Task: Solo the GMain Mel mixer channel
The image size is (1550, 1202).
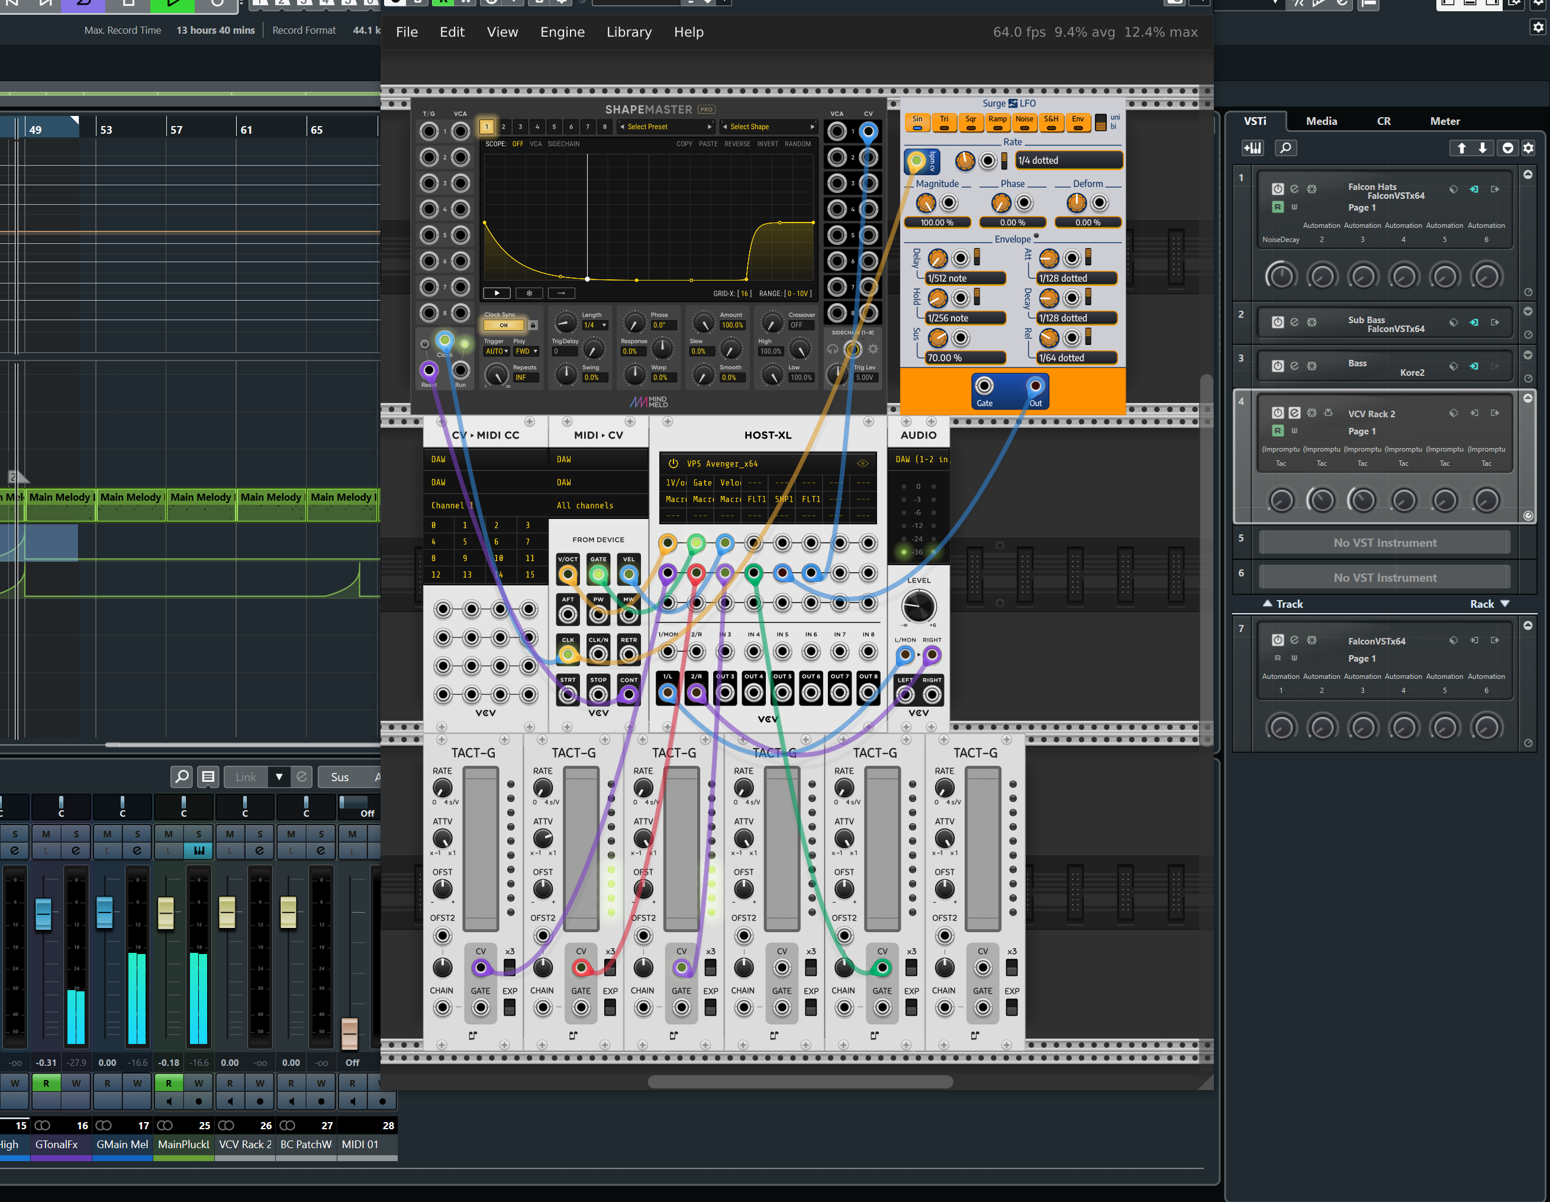Action: (138, 834)
